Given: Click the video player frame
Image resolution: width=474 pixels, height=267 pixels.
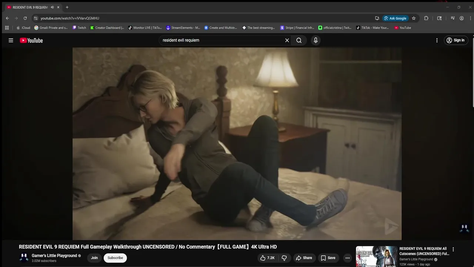Looking at the screenshot, I should tap(237, 144).
